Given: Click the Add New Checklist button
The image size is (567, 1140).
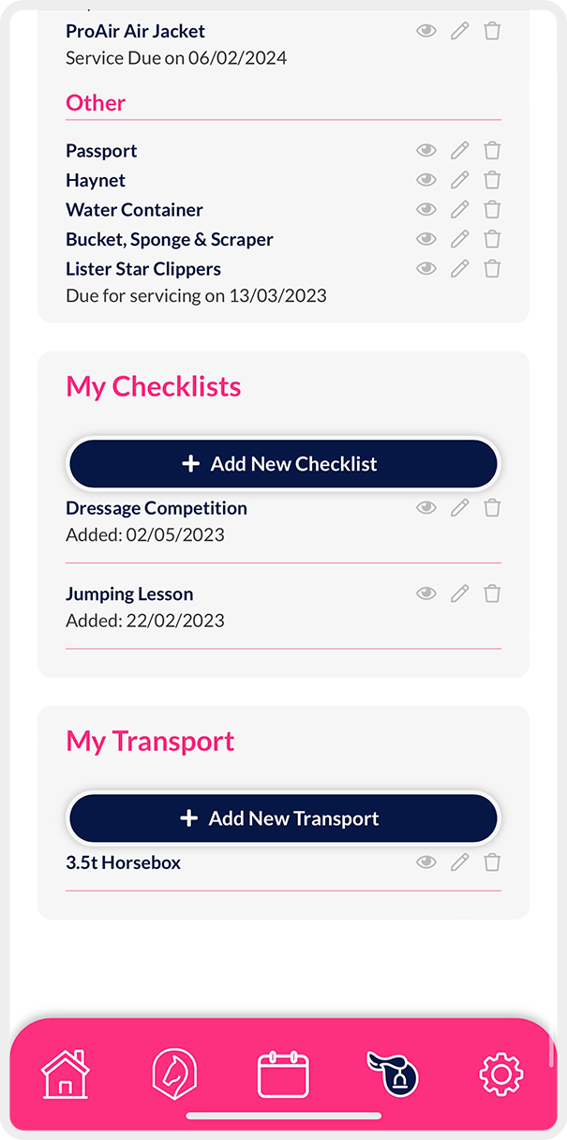Looking at the screenshot, I should tap(283, 464).
